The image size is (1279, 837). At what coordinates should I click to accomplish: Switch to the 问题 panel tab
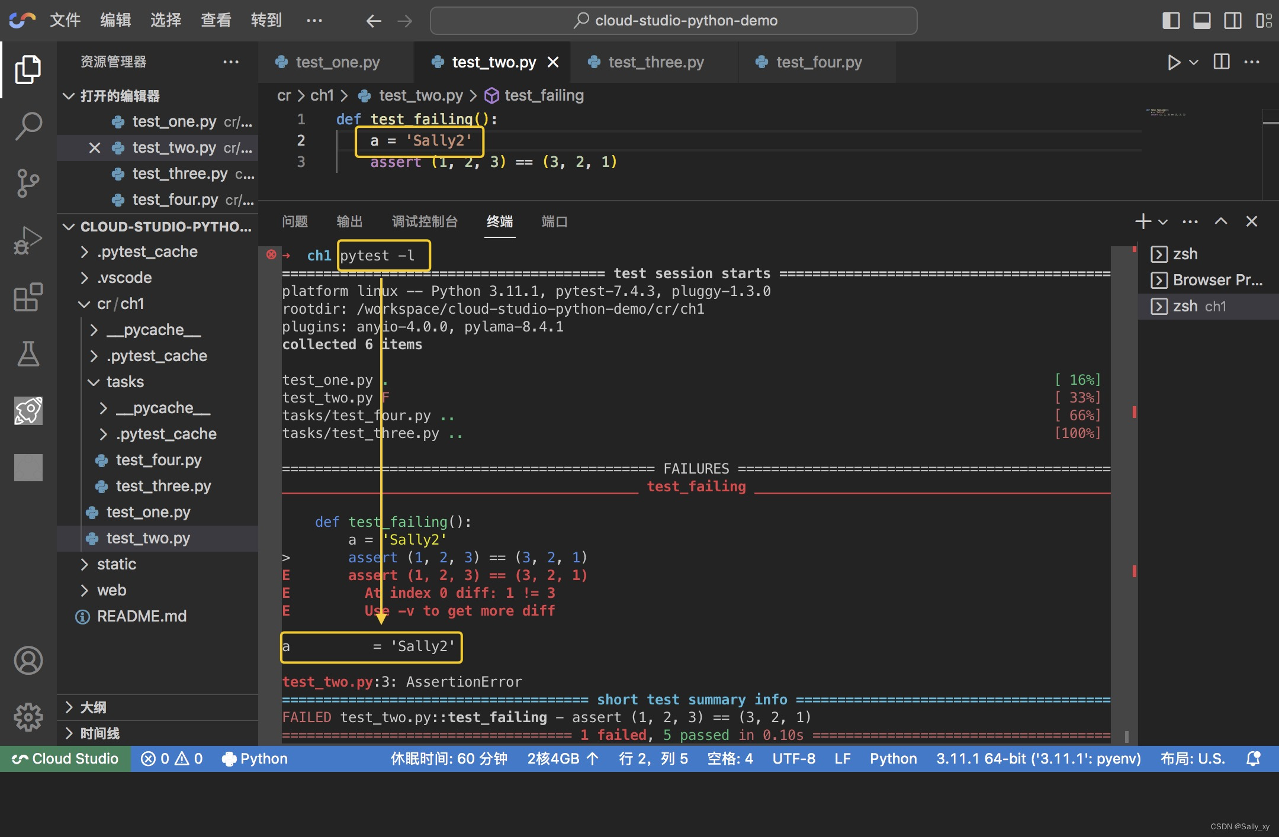(x=295, y=222)
